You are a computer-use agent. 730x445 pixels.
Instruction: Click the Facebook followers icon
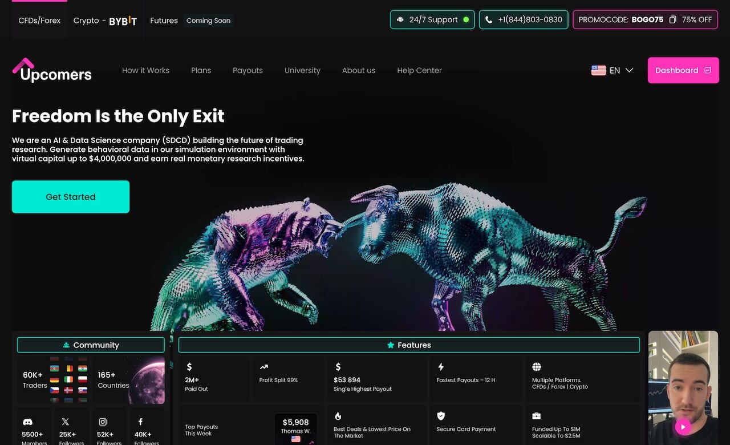[x=140, y=422]
